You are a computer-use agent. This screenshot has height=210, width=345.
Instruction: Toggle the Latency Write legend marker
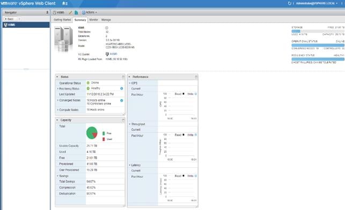(196, 176)
